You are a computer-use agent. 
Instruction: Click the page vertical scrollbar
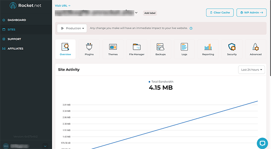pyautogui.click(x=270, y=38)
